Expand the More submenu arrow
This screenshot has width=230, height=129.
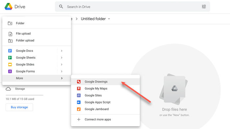[62, 78]
